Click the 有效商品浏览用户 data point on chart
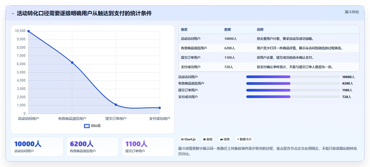 point(72,62)
